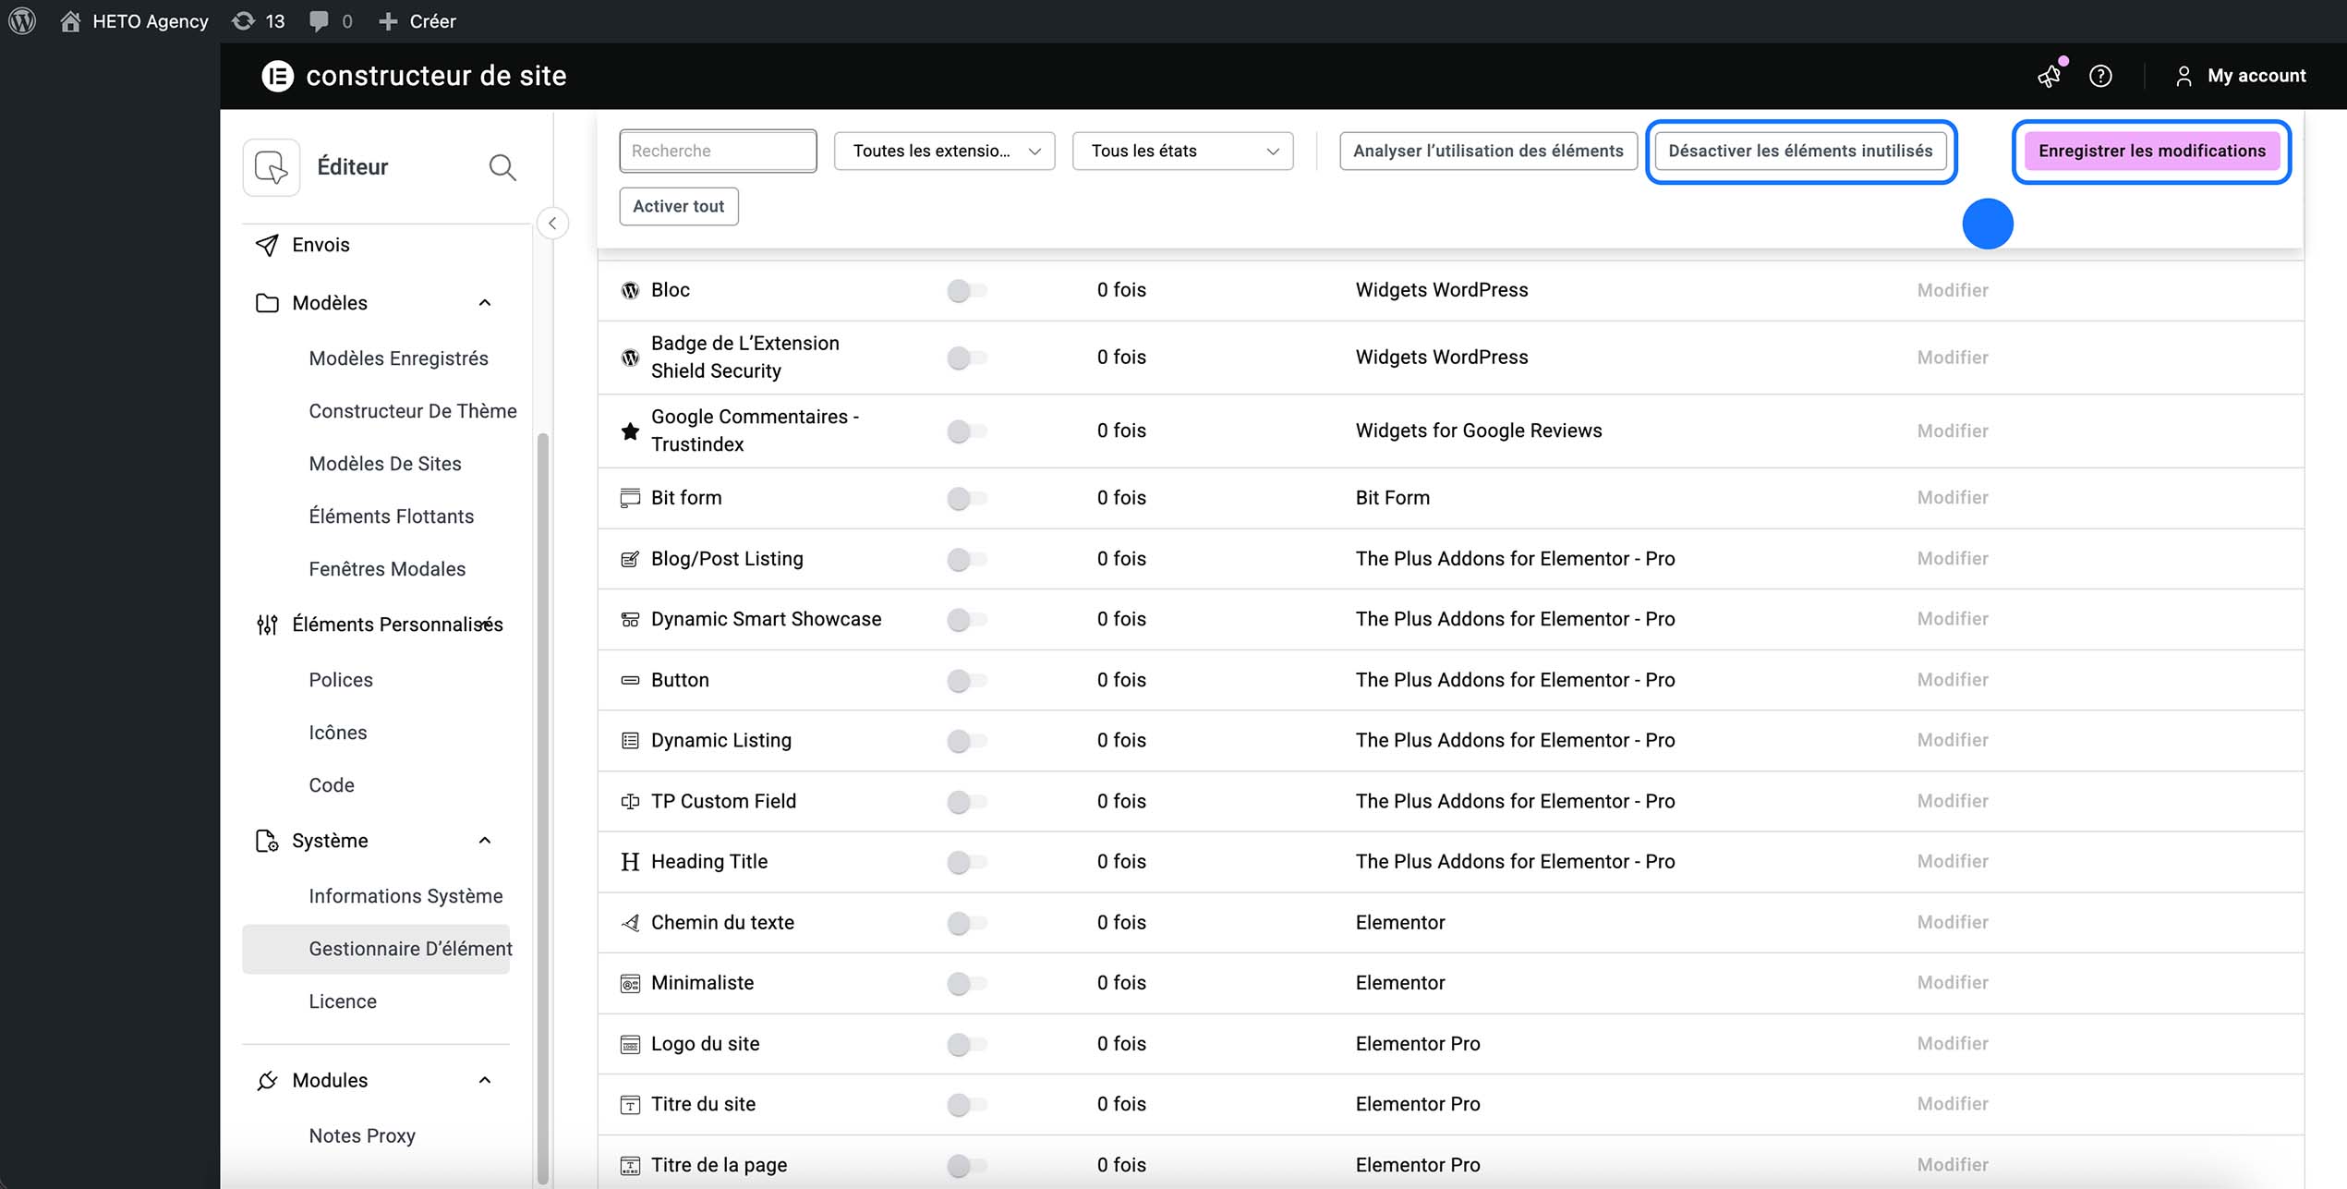The height and width of the screenshot is (1189, 2347).
Task: Toggle the Heading Title widget switch
Action: pyautogui.click(x=966, y=862)
